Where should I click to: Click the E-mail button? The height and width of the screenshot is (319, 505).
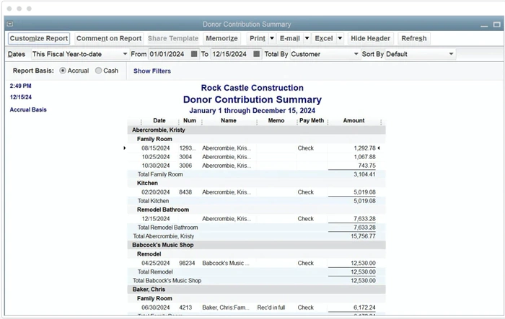289,38
